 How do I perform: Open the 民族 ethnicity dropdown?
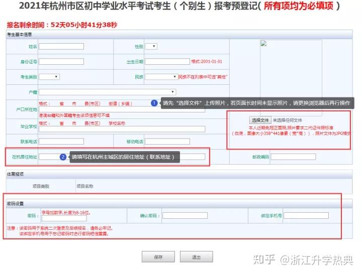click(x=161, y=77)
